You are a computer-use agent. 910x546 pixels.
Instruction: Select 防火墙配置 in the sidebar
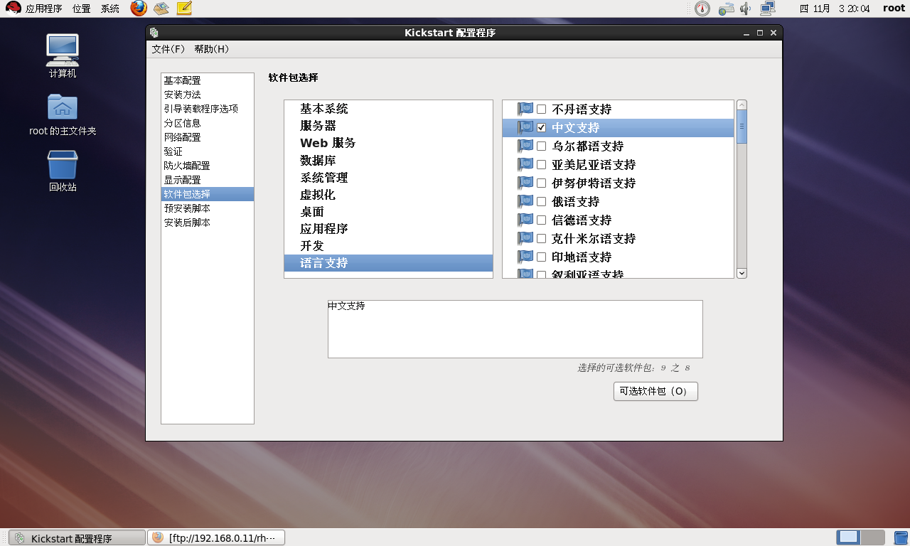click(208, 166)
